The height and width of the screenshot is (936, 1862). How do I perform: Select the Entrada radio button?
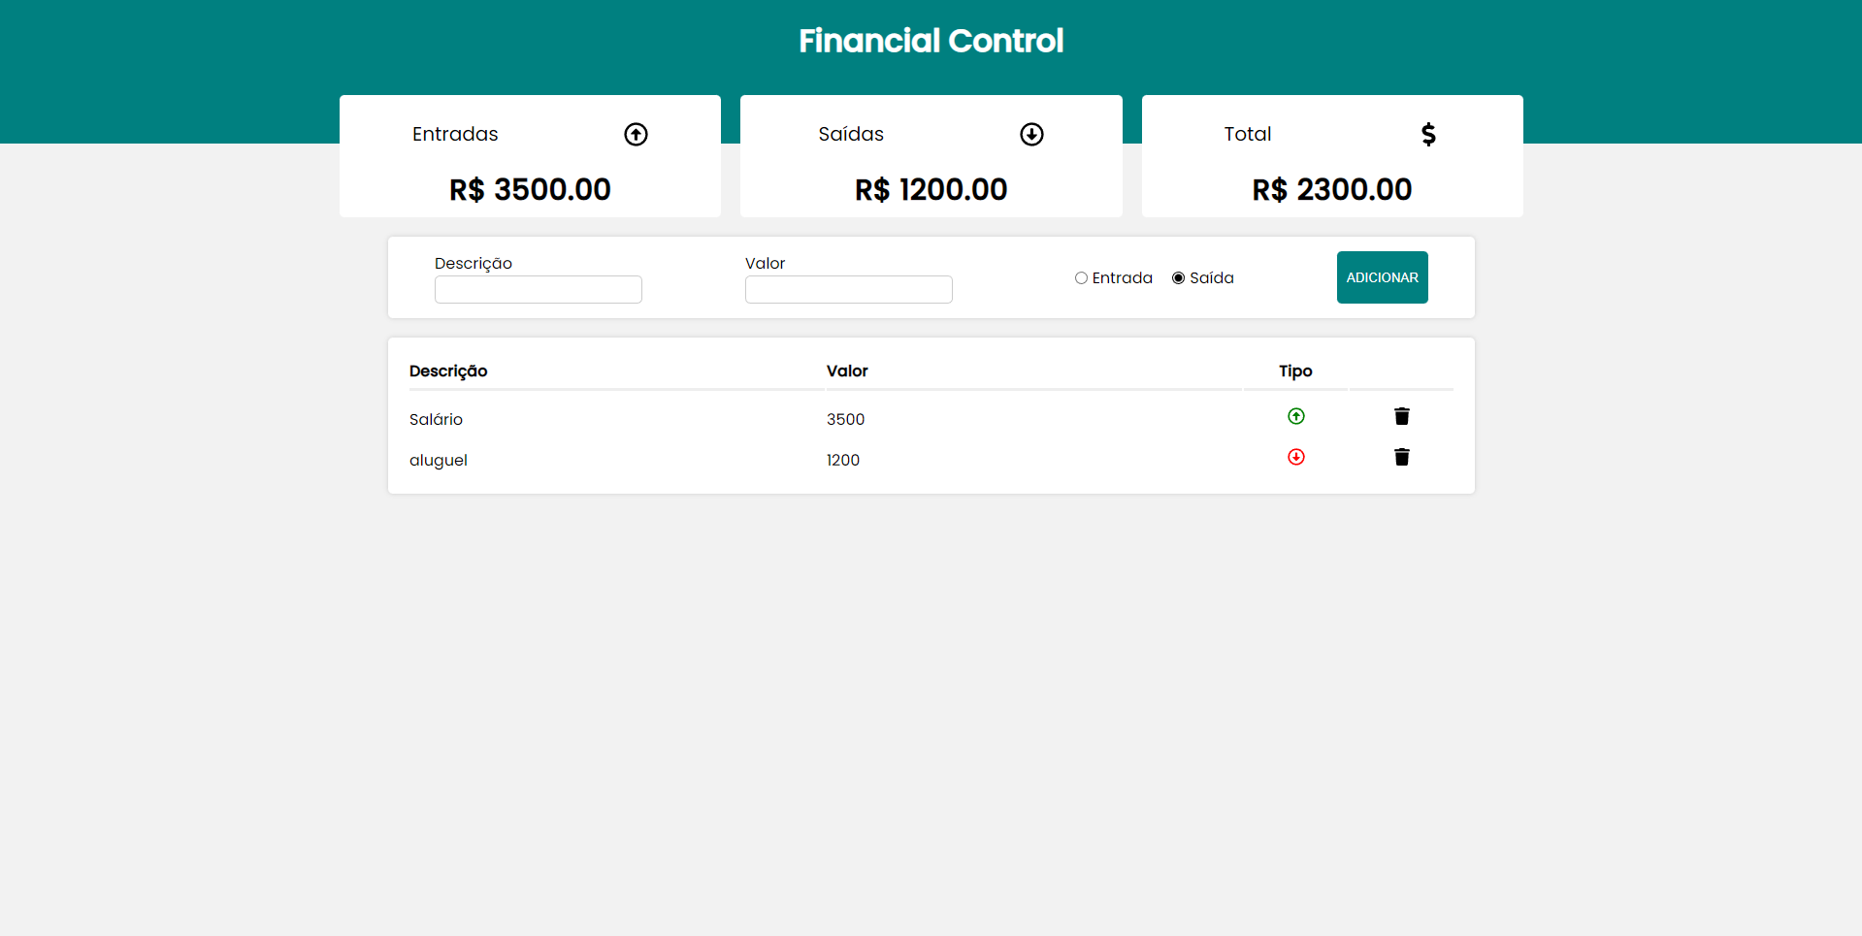click(x=1081, y=277)
